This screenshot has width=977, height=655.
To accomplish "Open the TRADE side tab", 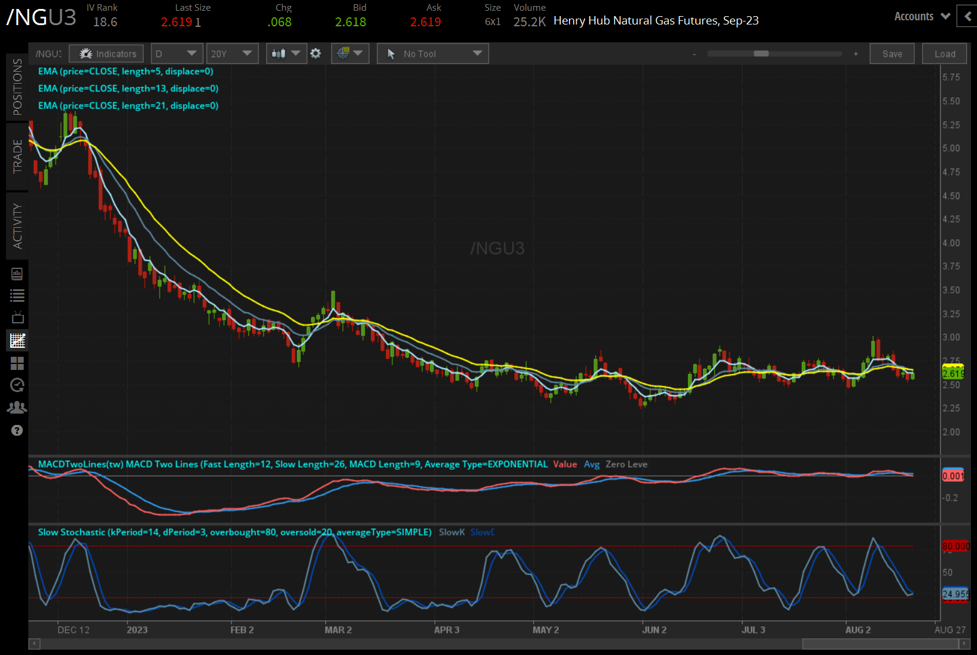I will pos(17,157).
